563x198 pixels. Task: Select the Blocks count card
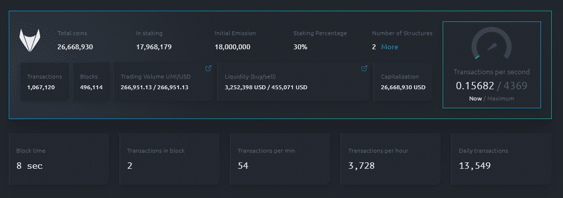[x=91, y=82]
